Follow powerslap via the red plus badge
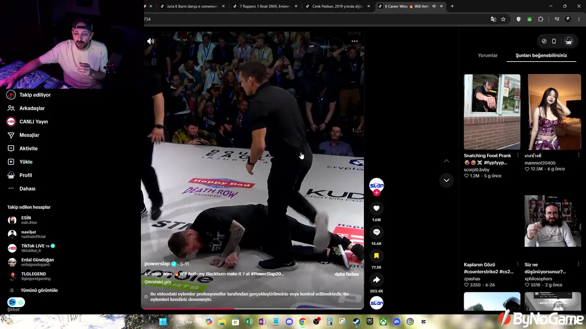 (x=376, y=193)
